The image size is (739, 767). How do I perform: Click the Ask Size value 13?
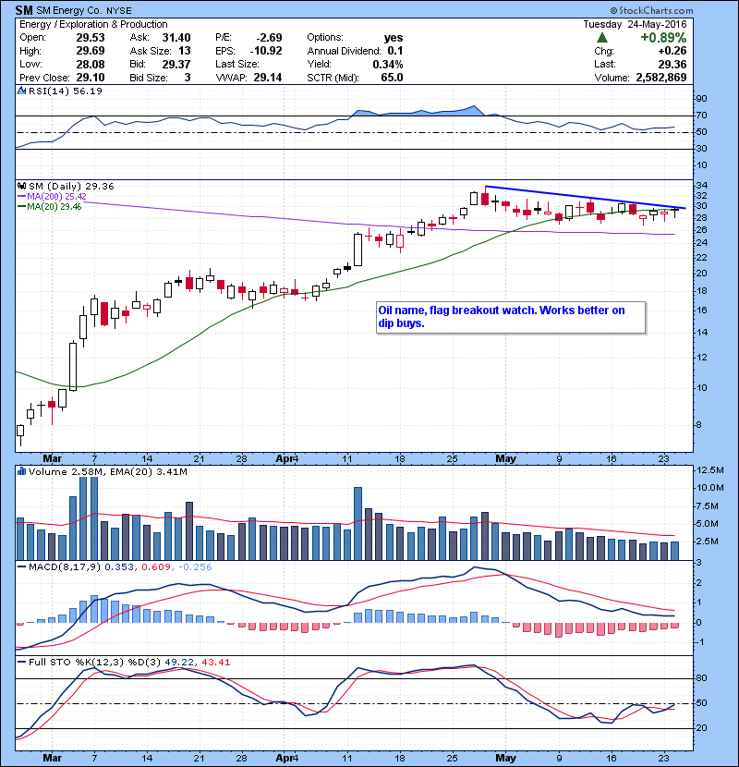pyautogui.click(x=185, y=51)
